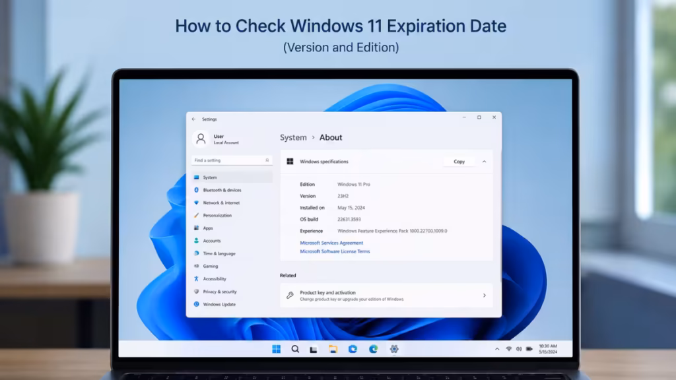Screen dimensions: 676x380
Task: Open Time & language label
Action: pos(219,254)
